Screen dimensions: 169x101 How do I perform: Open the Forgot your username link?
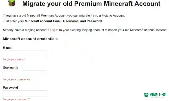point(17,79)
